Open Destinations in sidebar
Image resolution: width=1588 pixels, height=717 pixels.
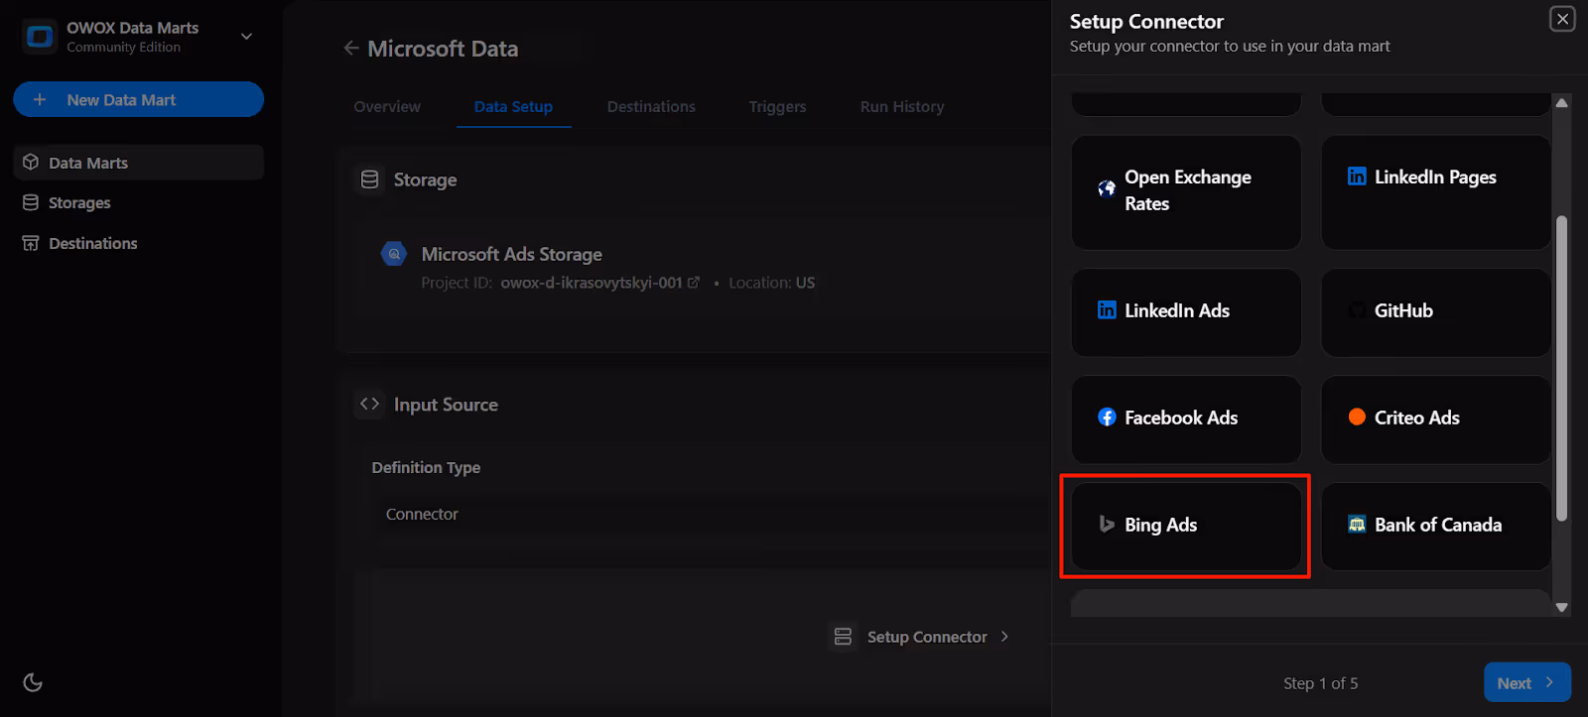point(138,243)
